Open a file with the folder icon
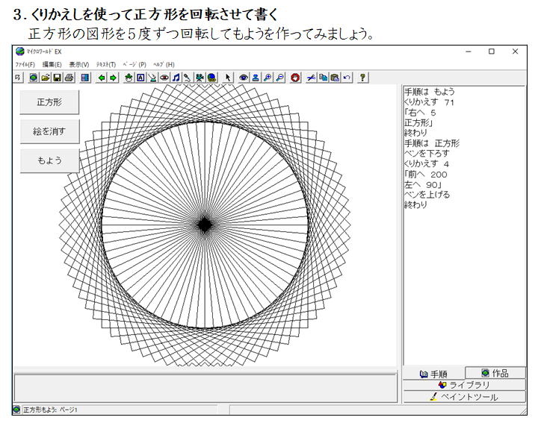The image size is (538, 423). pyautogui.click(x=46, y=78)
